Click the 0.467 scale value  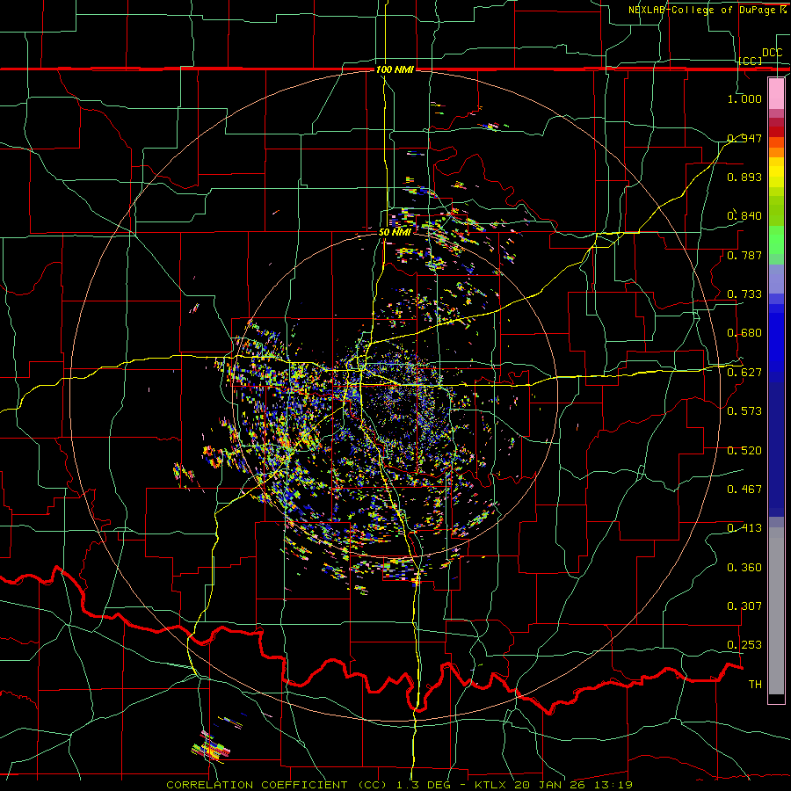[744, 490]
